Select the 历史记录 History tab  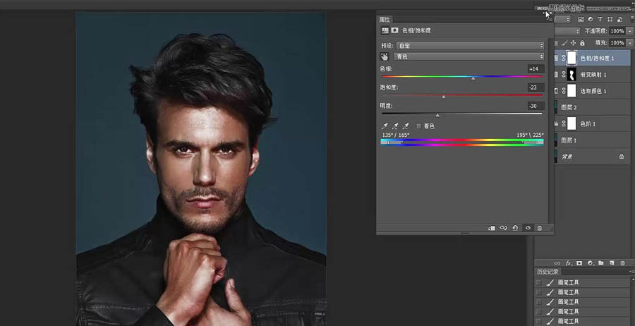point(548,272)
